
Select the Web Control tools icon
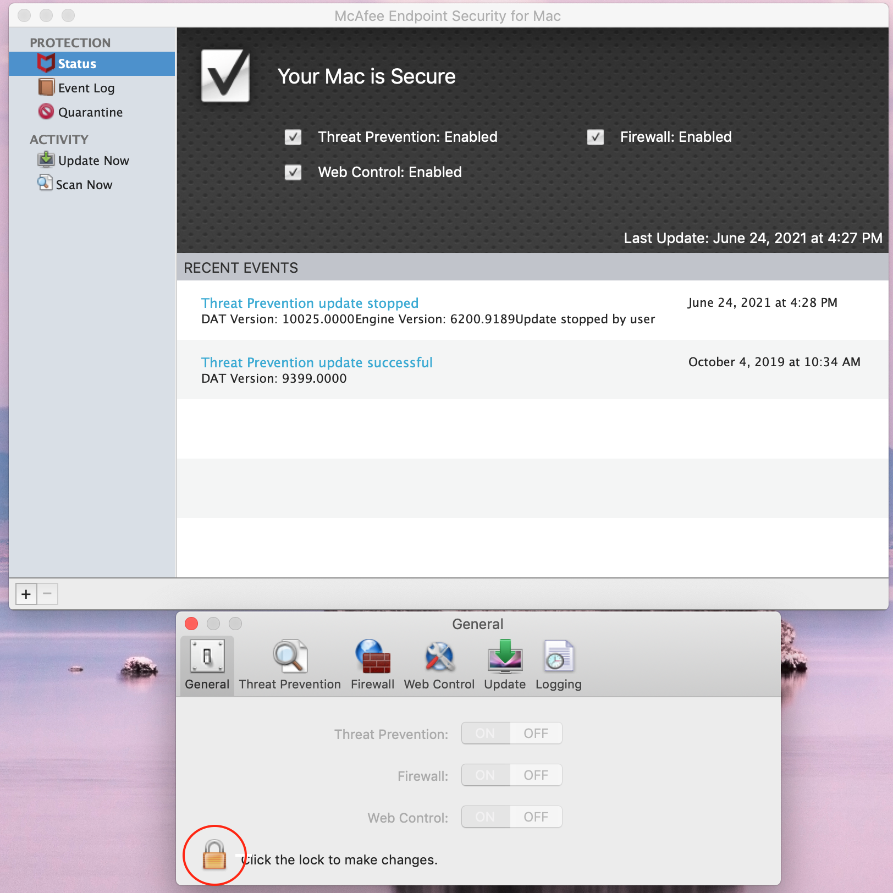(439, 656)
